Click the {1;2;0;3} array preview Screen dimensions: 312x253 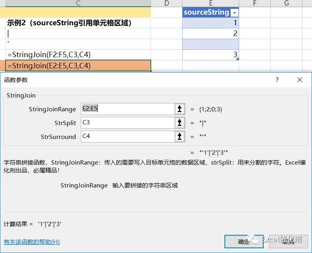(211, 109)
